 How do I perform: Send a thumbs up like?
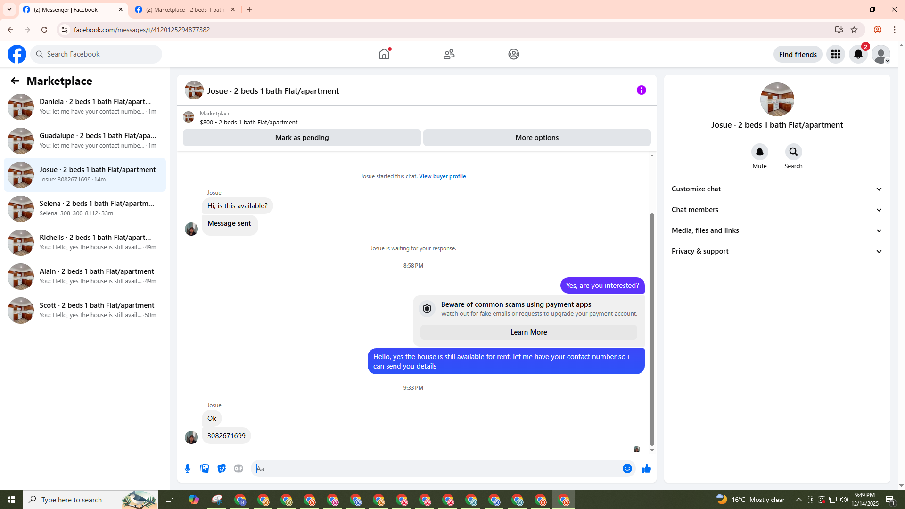point(646,468)
